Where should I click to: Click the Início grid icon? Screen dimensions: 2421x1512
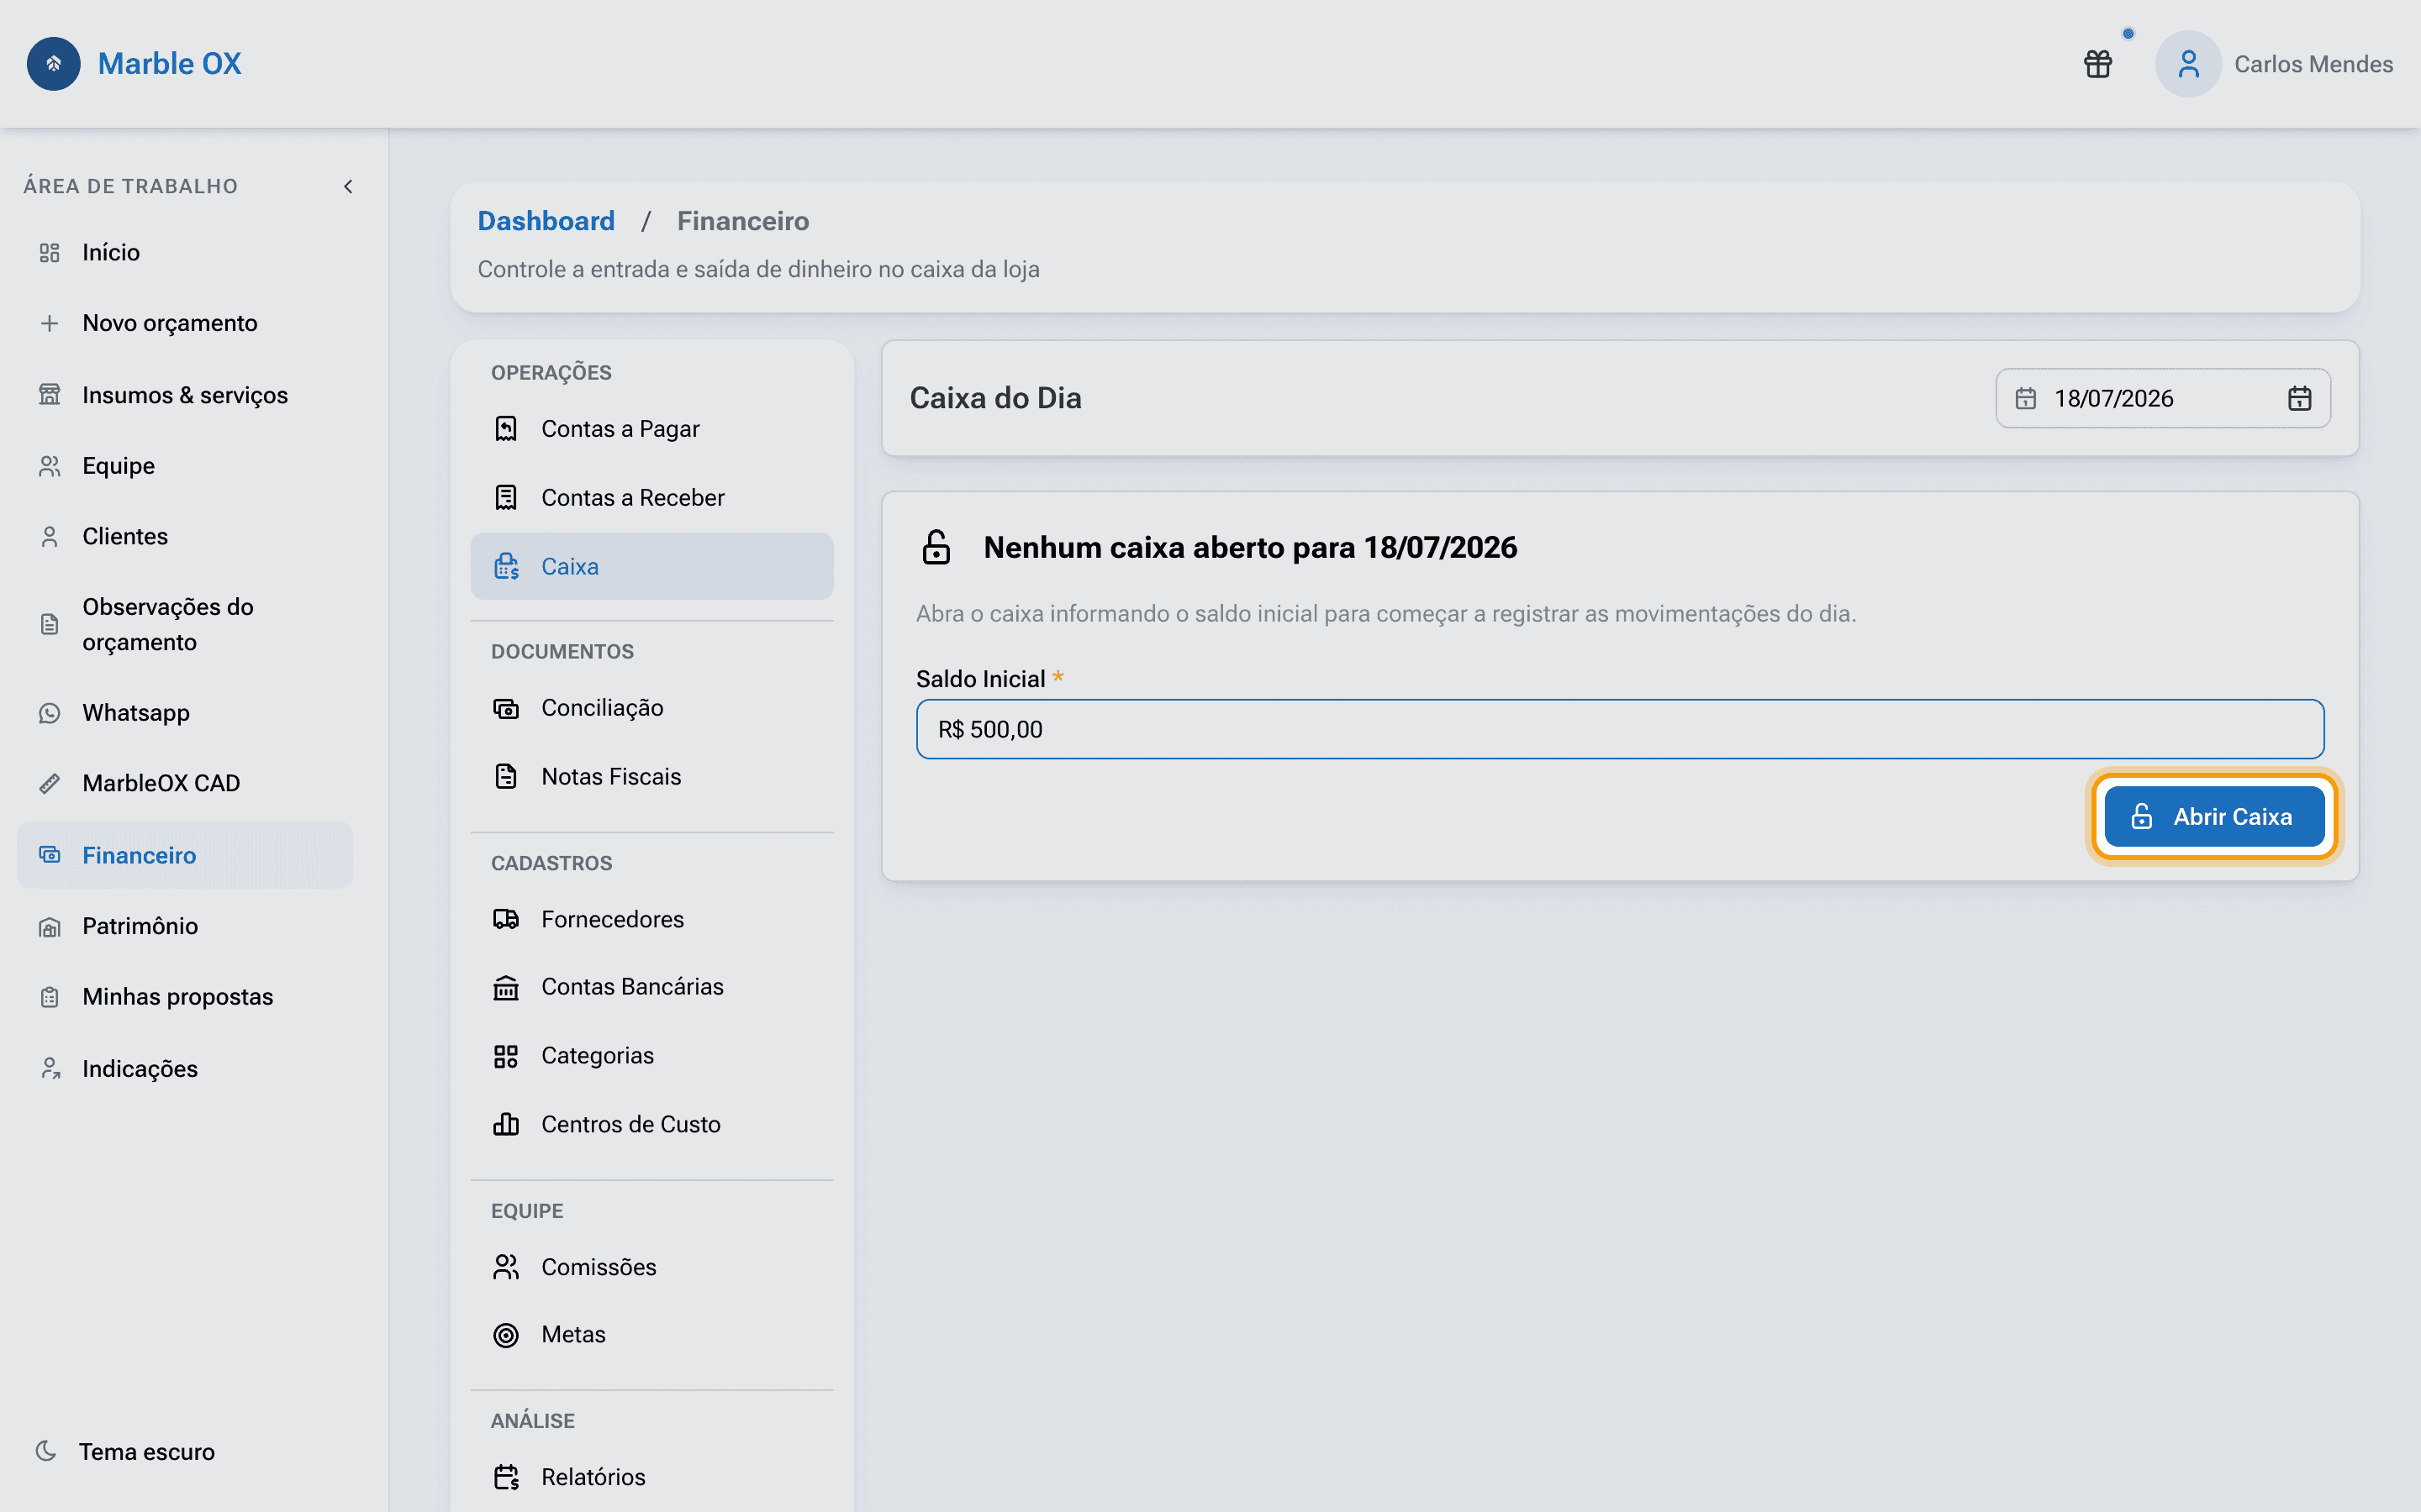pyautogui.click(x=50, y=253)
